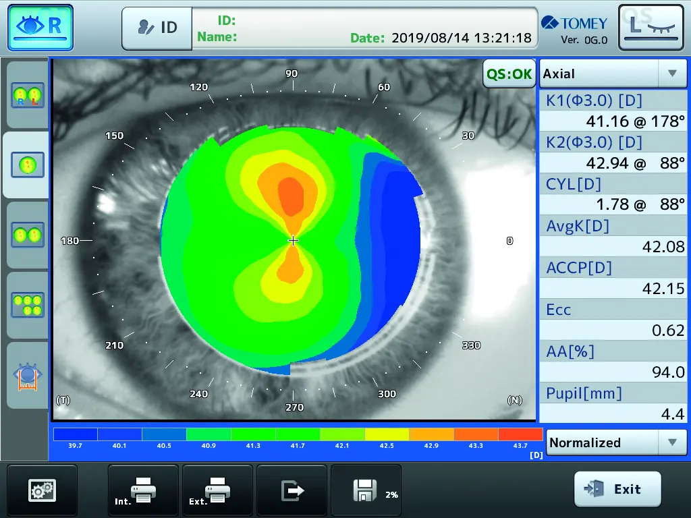691x518 pixels.
Task: Open the pupil measurement caliper view
Action: [x=28, y=375]
